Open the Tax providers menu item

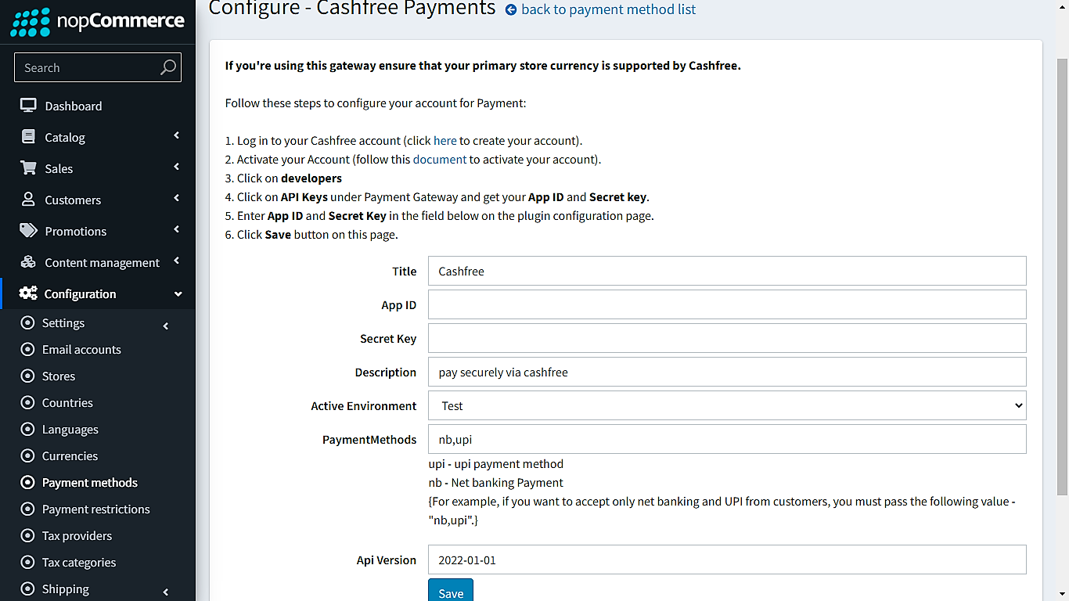(98, 536)
